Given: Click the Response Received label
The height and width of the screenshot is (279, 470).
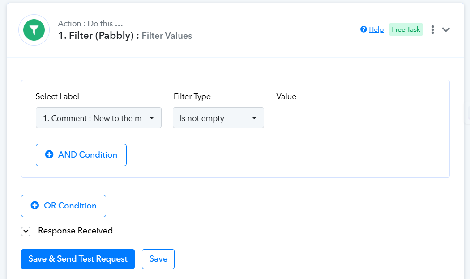Looking at the screenshot, I should pos(75,230).
